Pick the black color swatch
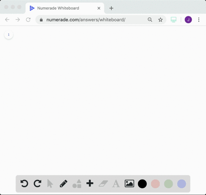The image size is (206, 195). point(142,184)
